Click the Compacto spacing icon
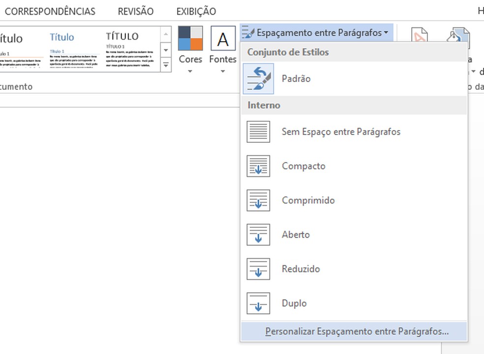 pos(258,166)
